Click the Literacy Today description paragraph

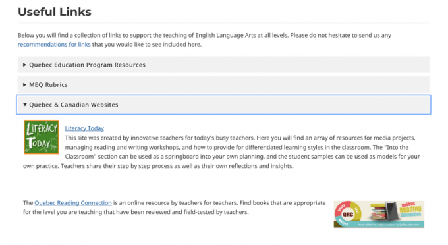(x=221, y=152)
